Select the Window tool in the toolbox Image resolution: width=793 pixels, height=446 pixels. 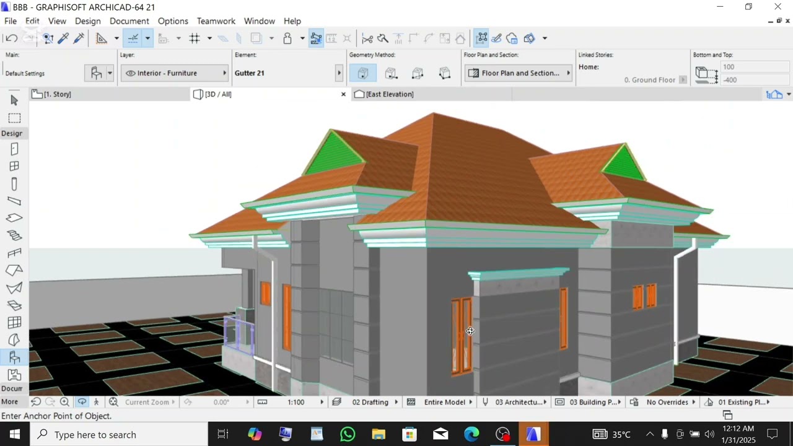point(14,167)
